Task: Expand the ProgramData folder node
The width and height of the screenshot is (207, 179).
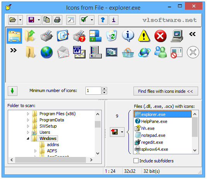Action: click(x=28, y=120)
